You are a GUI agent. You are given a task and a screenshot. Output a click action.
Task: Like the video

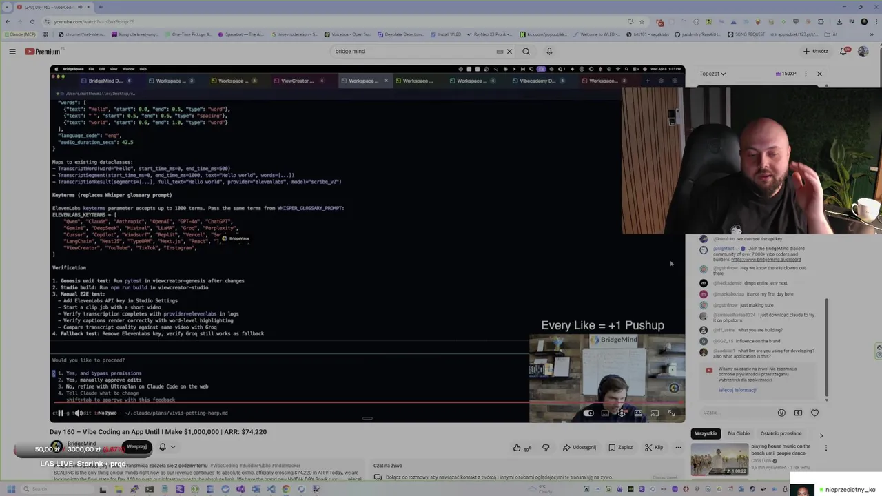coord(521,448)
